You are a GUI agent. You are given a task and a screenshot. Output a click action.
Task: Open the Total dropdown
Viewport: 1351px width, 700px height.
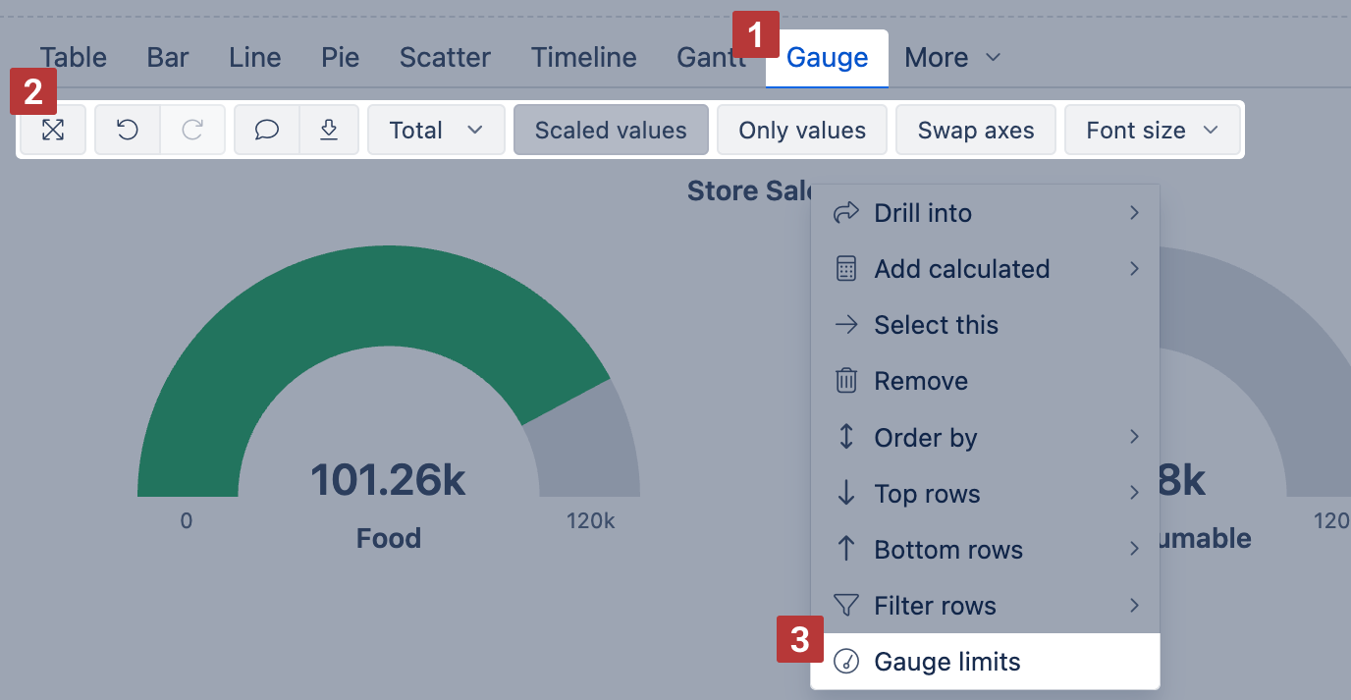click(436, 131)
